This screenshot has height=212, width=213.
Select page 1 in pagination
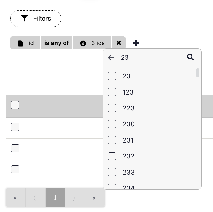[55, 198]
